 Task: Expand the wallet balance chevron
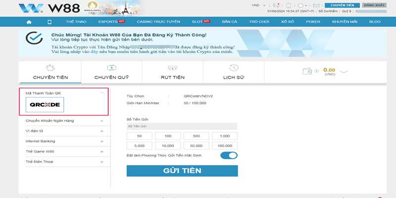tap(344, 72)
